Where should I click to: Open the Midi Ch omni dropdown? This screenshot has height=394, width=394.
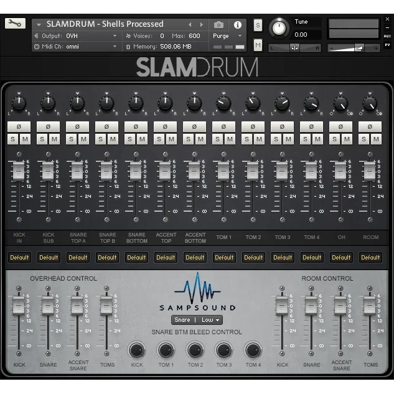pyautogui.click(x=76, y=47)
